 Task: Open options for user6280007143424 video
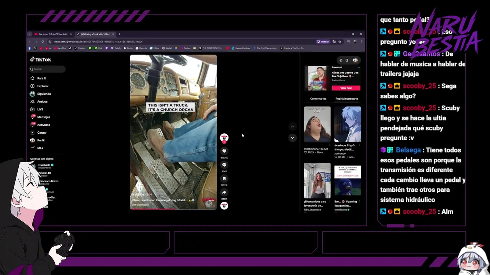[329, 146]
